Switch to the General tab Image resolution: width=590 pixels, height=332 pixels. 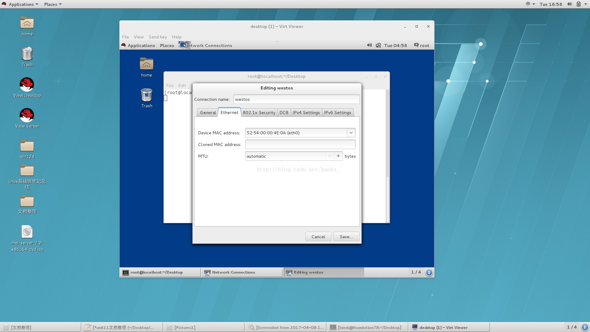coord(208,113)
